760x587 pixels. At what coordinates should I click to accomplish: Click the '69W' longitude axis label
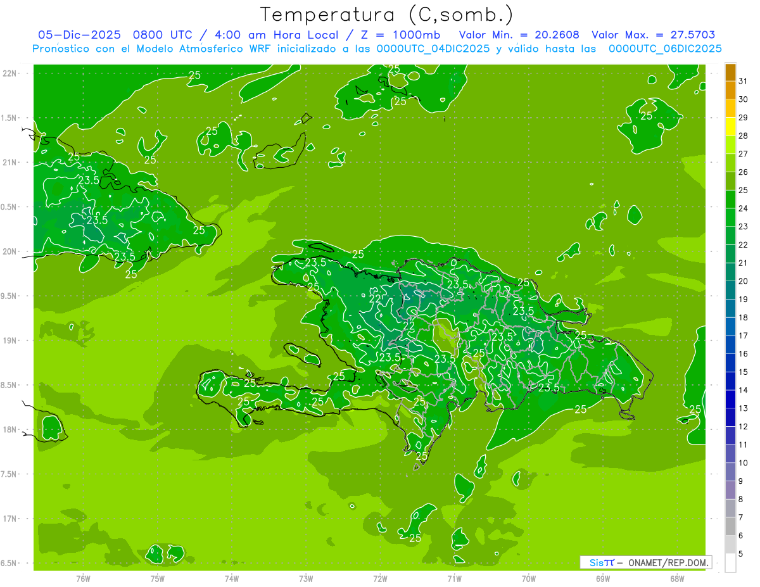coord(602,578)
